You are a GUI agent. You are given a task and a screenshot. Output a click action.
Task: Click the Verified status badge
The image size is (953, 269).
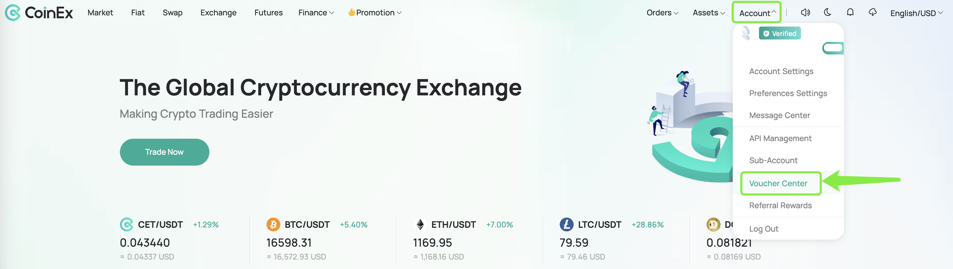tap(780, 33)
